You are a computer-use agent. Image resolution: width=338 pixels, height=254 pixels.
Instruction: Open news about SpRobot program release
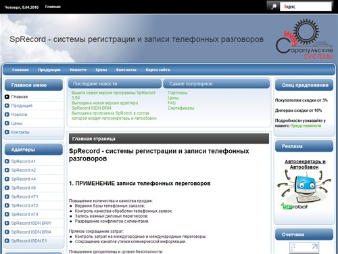[114, 116]
